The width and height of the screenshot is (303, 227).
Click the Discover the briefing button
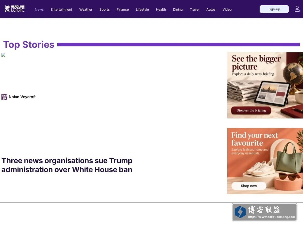click(251, 110)
